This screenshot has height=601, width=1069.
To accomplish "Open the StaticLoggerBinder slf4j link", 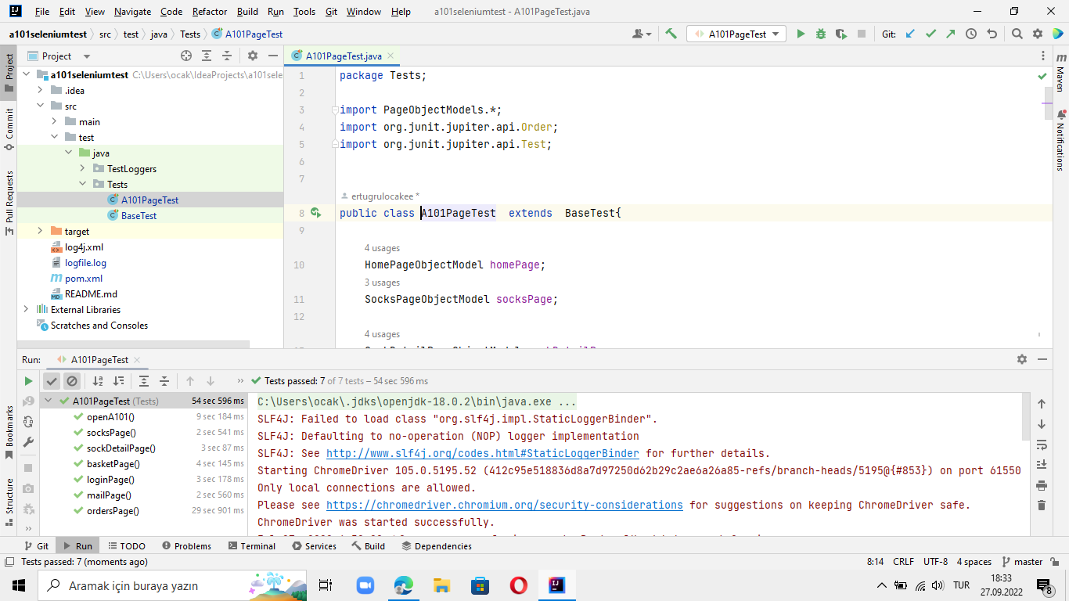I will 482,453.
